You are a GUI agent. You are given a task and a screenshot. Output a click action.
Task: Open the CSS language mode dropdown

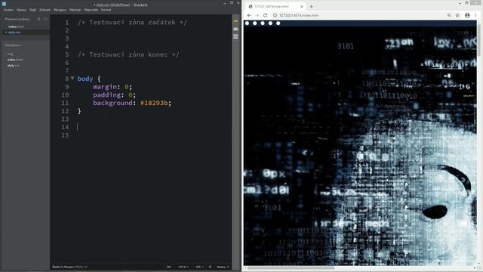pos(199,267)
